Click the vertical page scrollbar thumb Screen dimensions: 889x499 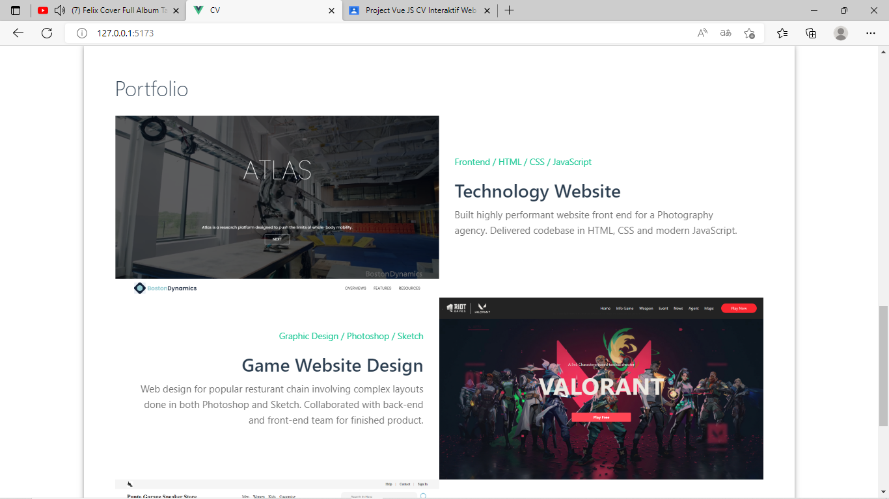coord(883,366)
